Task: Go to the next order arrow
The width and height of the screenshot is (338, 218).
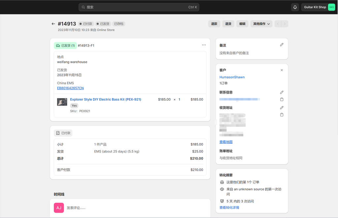Action: (285, 24)
